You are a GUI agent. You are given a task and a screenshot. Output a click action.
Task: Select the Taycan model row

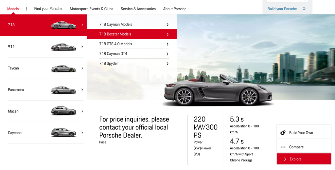[x=45, y=68]
